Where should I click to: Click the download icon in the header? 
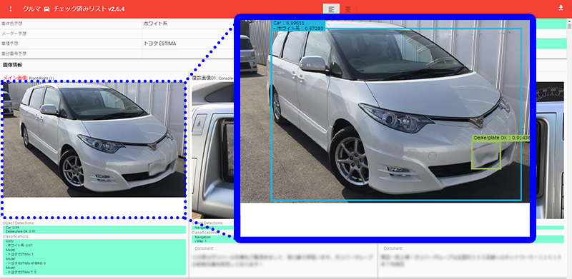(x=561, y=9)
